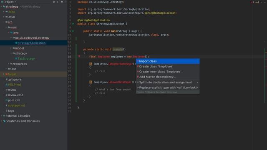This screenshot has height=150, width=267.
Task: Click the '// what's tax free amount' comment
Action: point(113,90)
